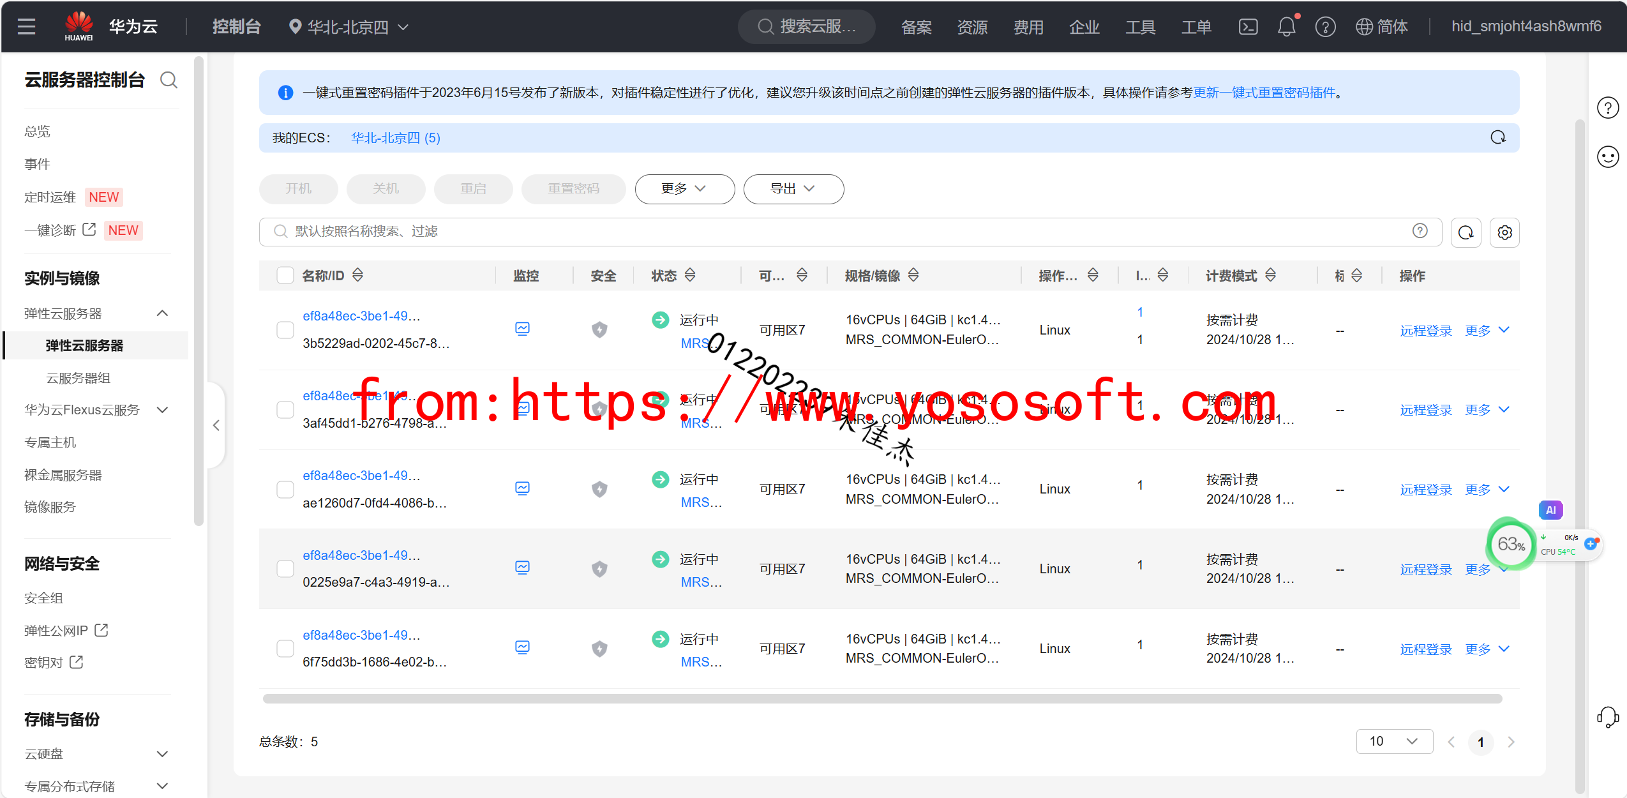Check the box for server 3b5229ad-0202

[285, 329]
